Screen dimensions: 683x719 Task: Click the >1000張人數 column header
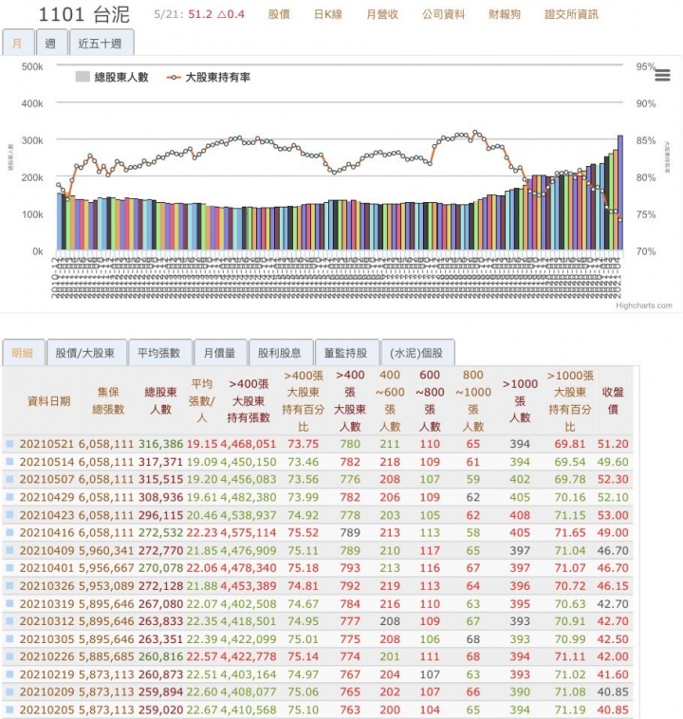tap(520, 401)
